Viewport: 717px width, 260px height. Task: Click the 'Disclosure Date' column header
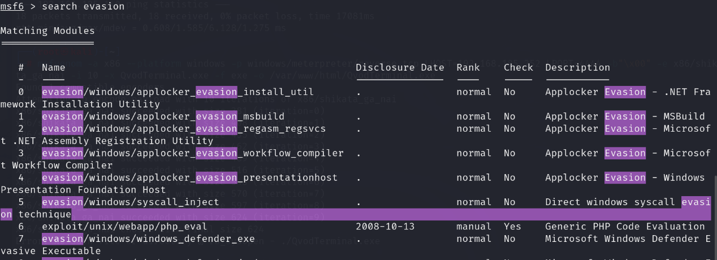(400, 67)
